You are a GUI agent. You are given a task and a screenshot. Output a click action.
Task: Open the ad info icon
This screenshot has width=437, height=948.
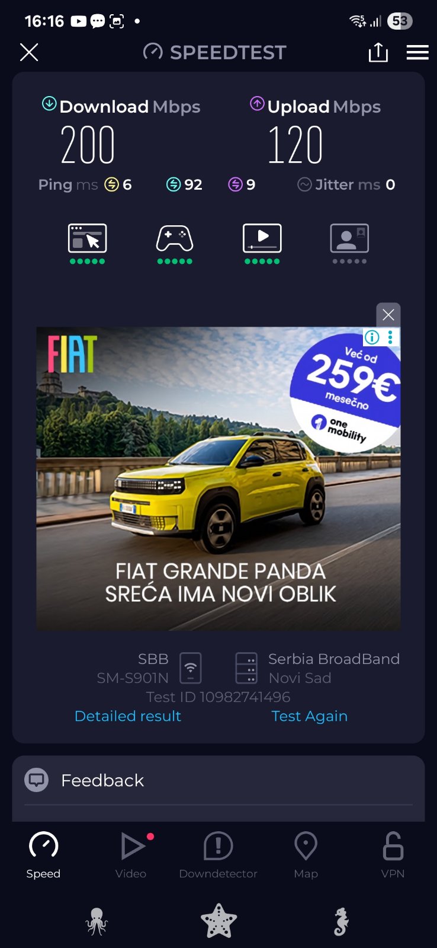[372, 337]
